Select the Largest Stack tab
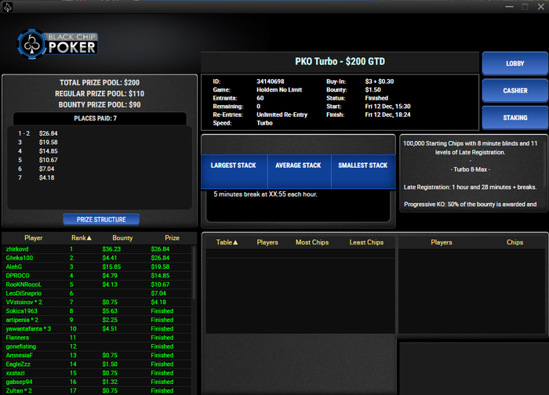 234,172
